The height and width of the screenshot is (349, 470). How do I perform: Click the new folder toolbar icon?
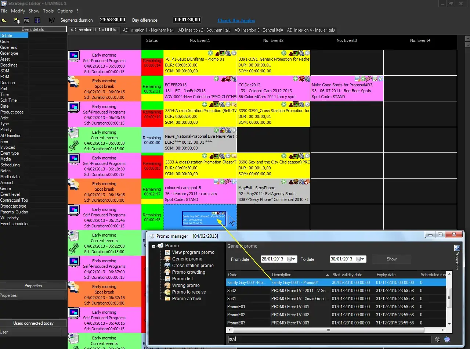point(17,20)
